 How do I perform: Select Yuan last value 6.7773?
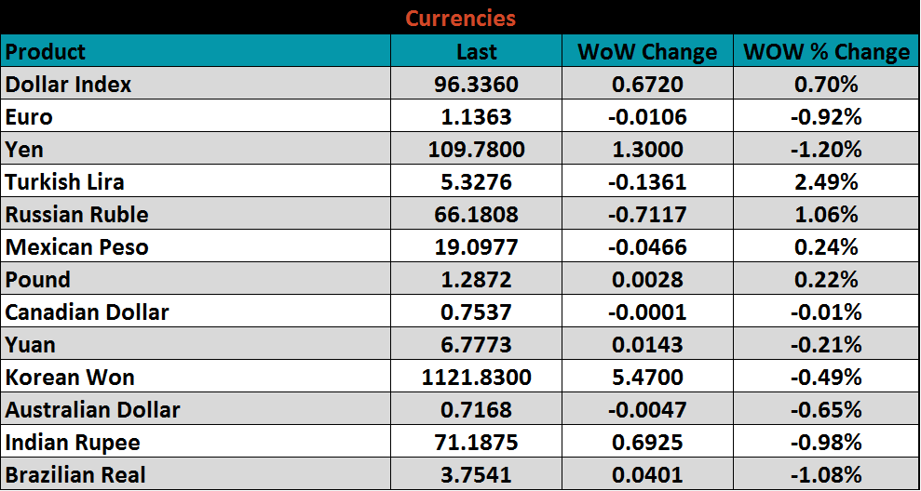(476, 345)
